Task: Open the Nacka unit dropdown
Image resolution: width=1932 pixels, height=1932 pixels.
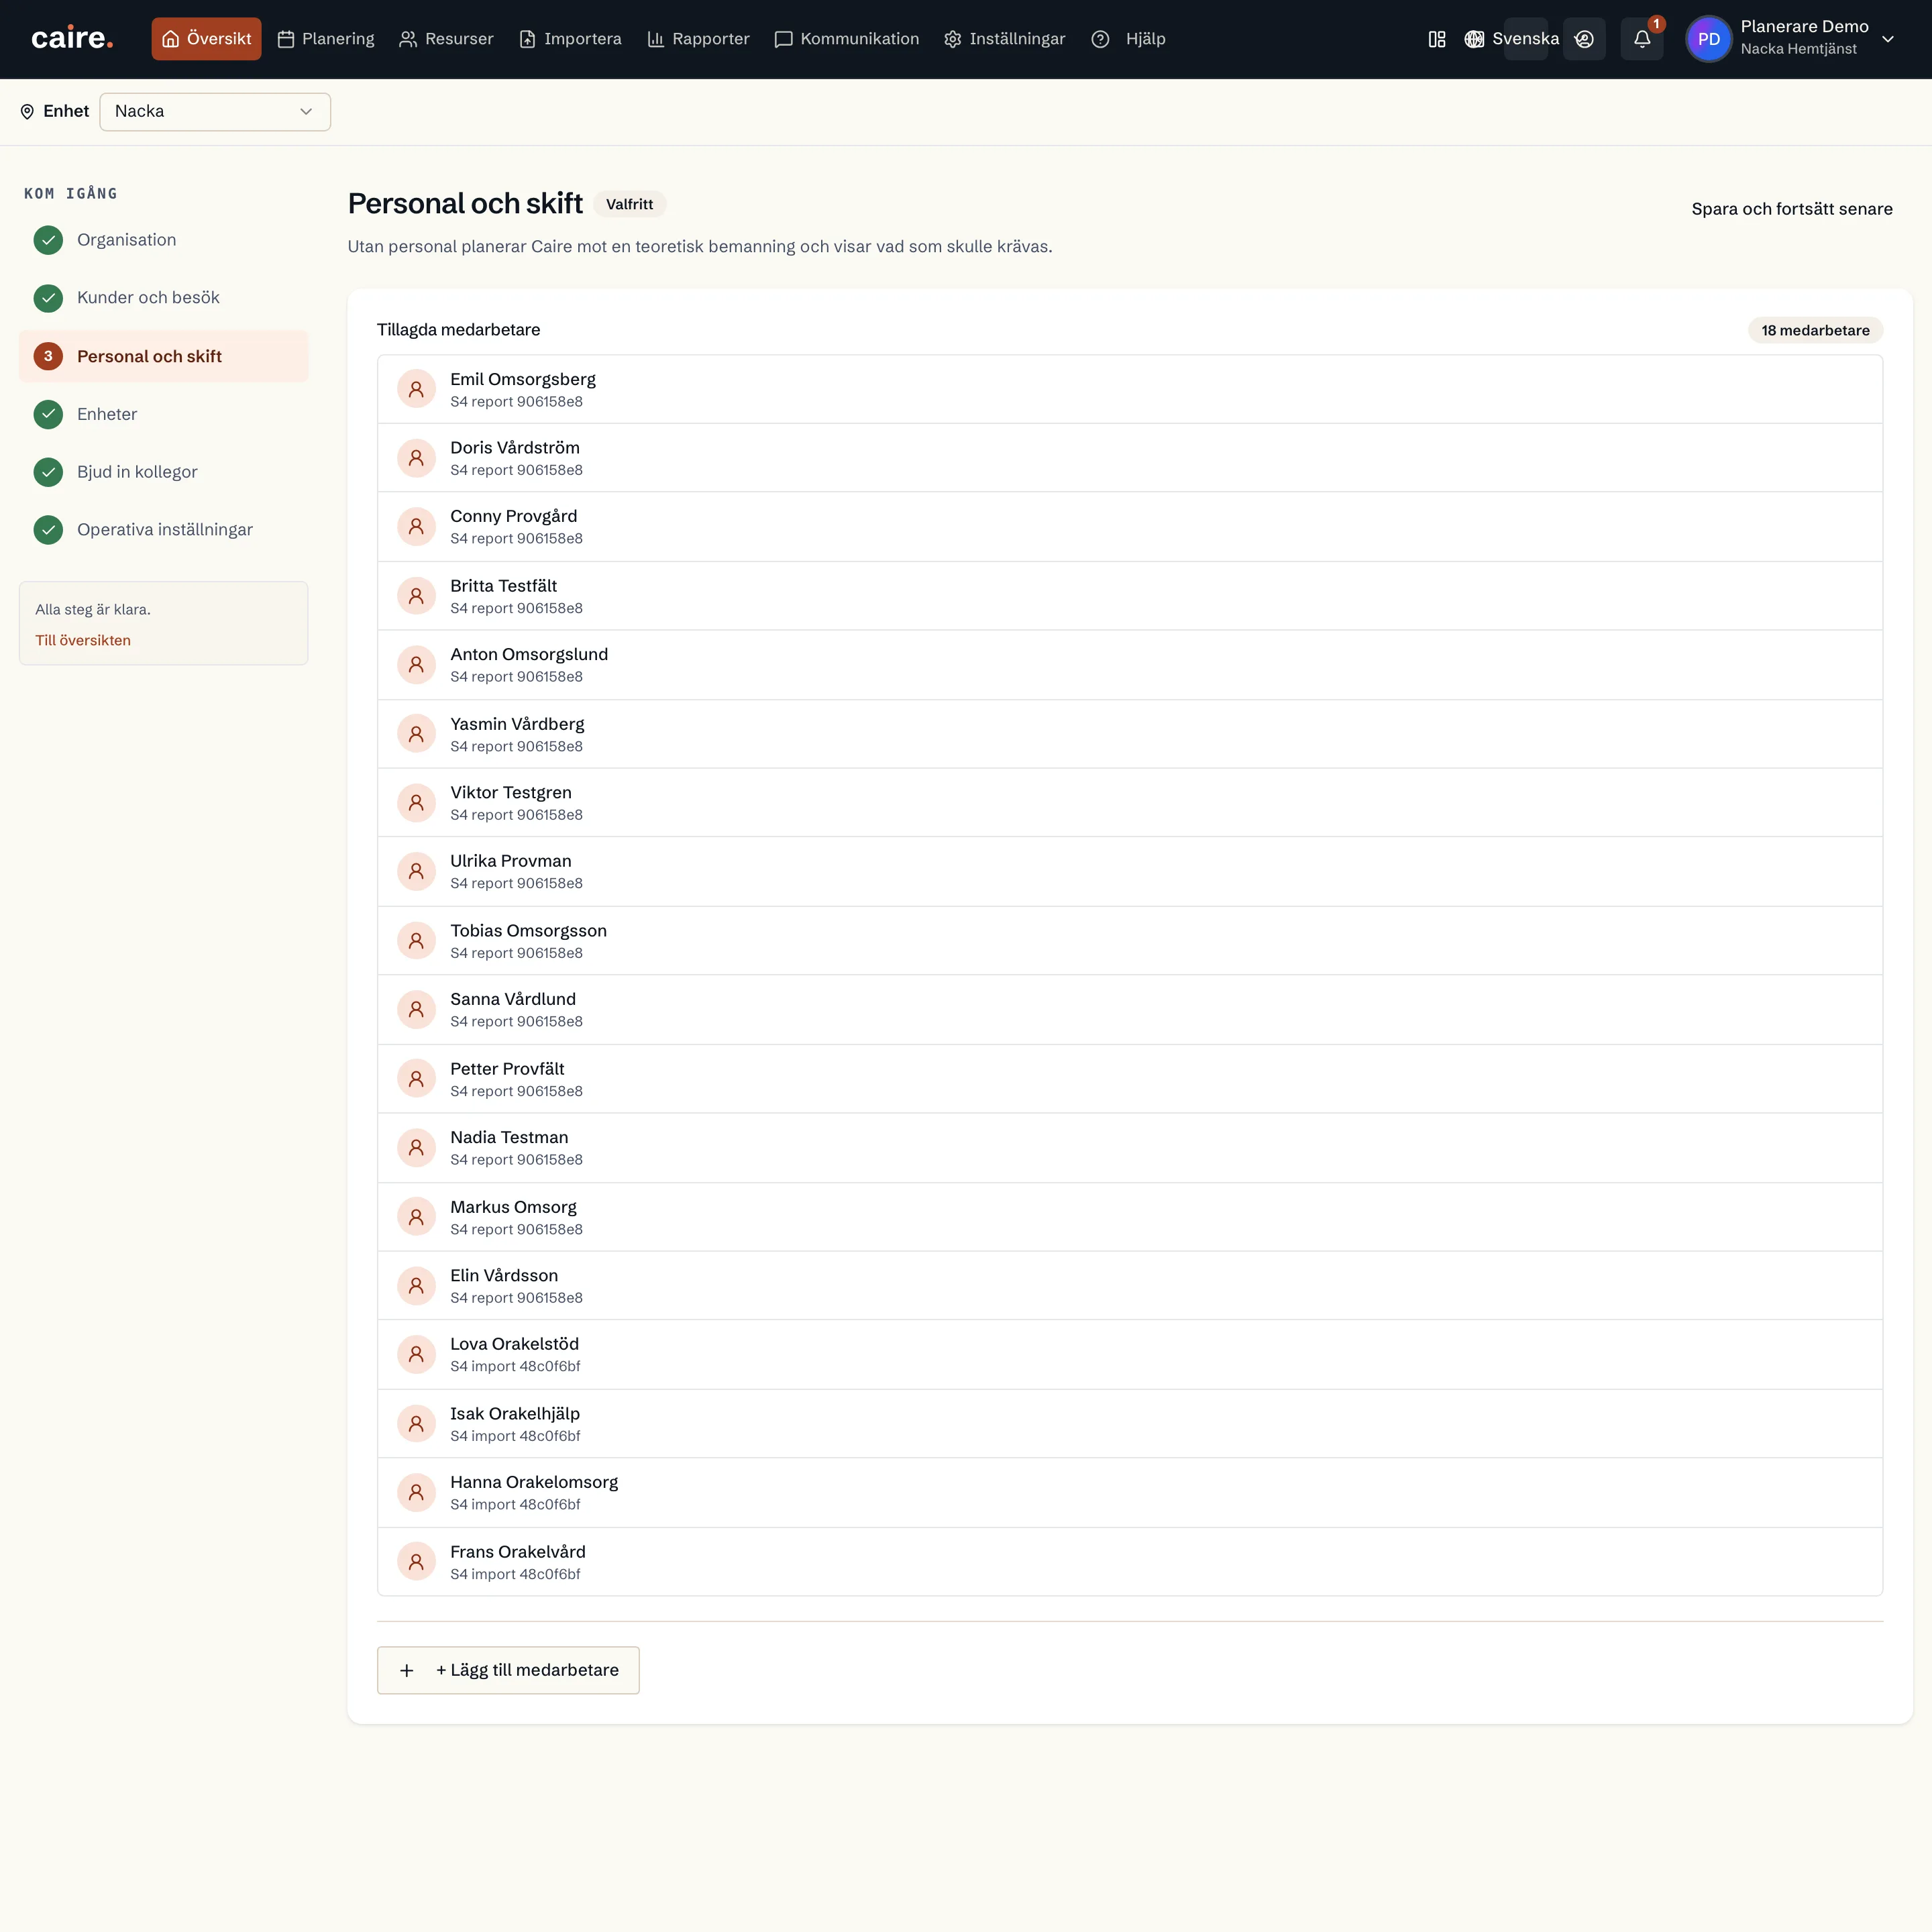Action: (215, 111)
